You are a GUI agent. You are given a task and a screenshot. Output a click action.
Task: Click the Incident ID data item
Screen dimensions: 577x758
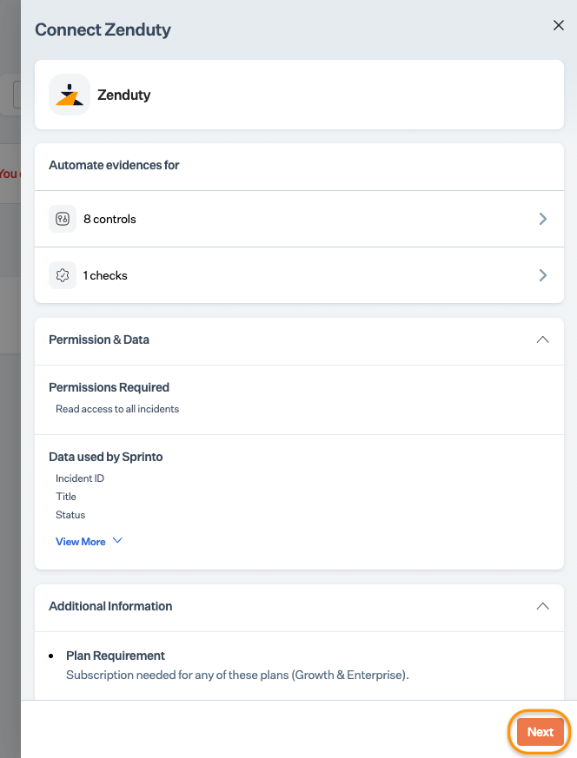tap(80, 478)
